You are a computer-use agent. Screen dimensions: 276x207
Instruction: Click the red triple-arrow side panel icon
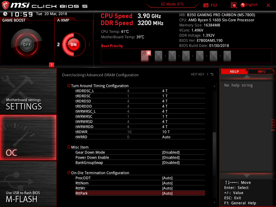tap(273, 130)
